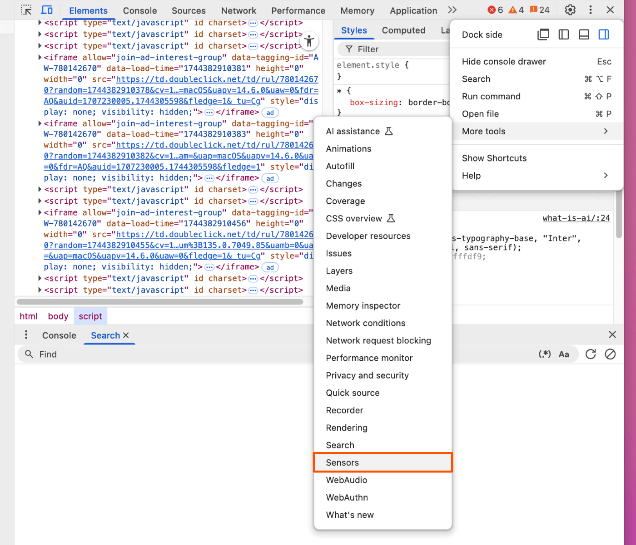Dock DevTools to the right side

coord(604,34)
